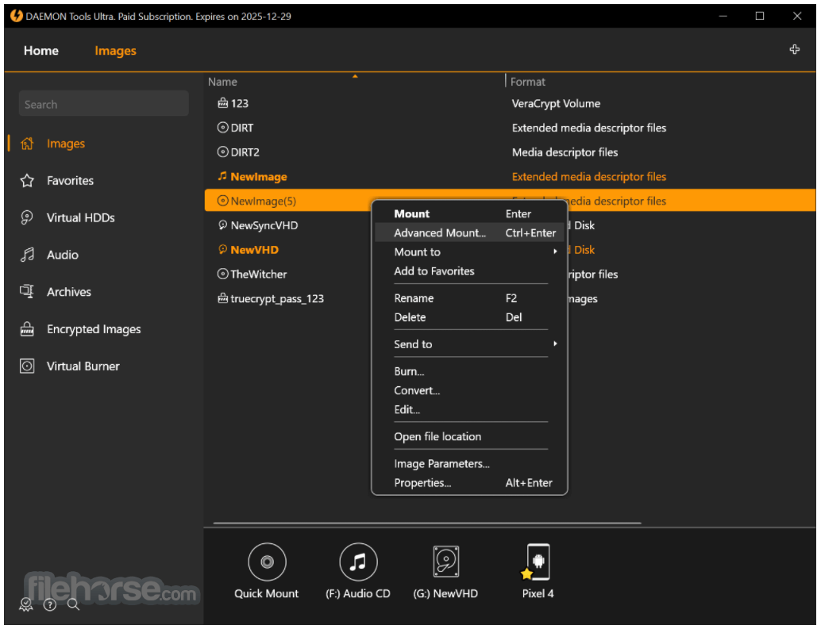
Task: Open the Virtual Burner sidebar section
Action: pyautogui.click(x=83, y=366)
